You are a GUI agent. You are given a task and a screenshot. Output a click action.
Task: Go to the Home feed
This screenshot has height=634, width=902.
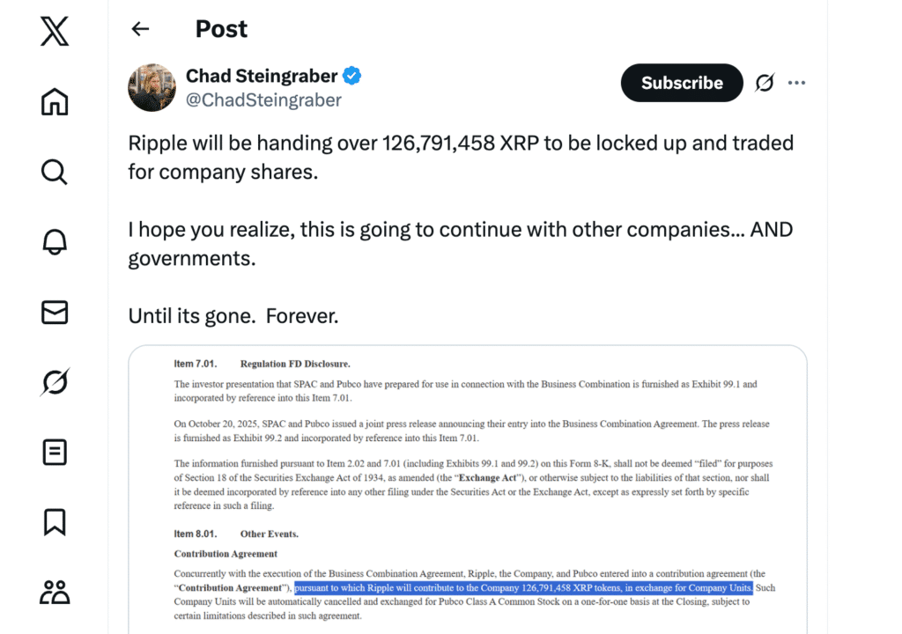tap(54, 102)
